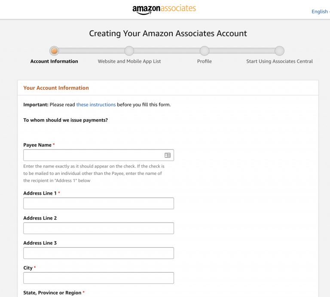Click the Profile step label
This screenshot has height=297, width=330.
(205, 61)
